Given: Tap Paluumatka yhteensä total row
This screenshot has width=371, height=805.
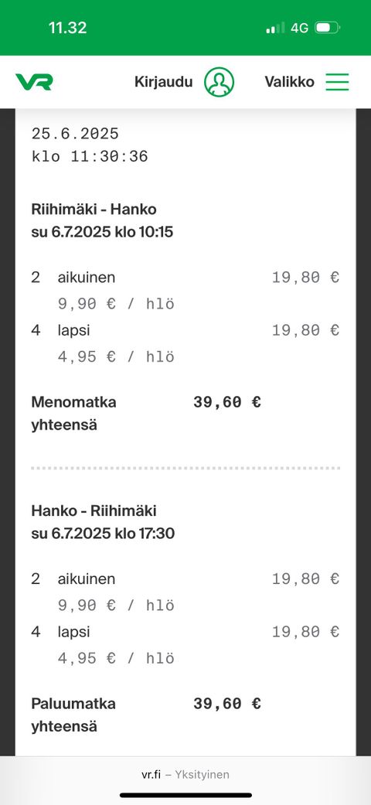Looking at the screenshot, I should tap(146, 715).
